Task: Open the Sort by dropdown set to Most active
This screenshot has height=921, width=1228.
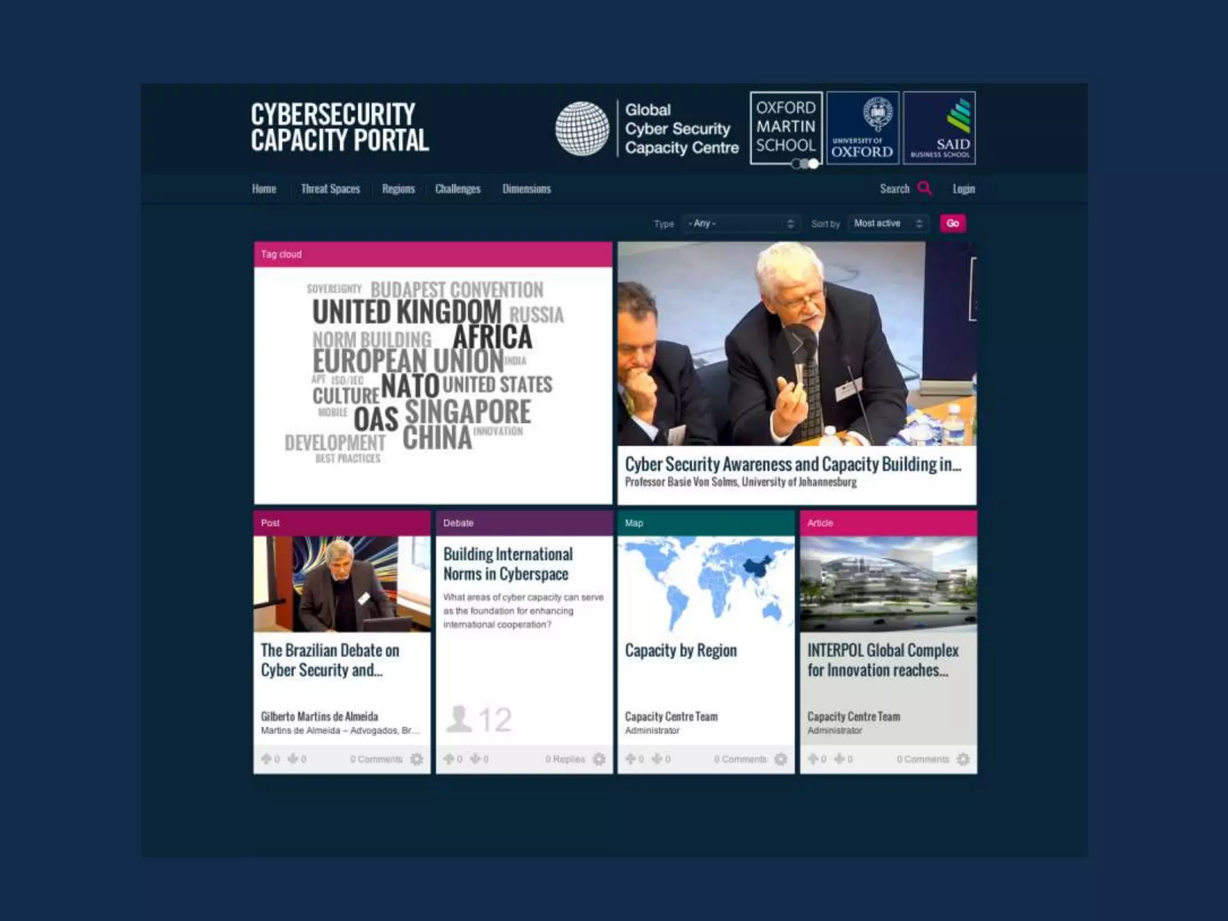Action: coord(888,223)
